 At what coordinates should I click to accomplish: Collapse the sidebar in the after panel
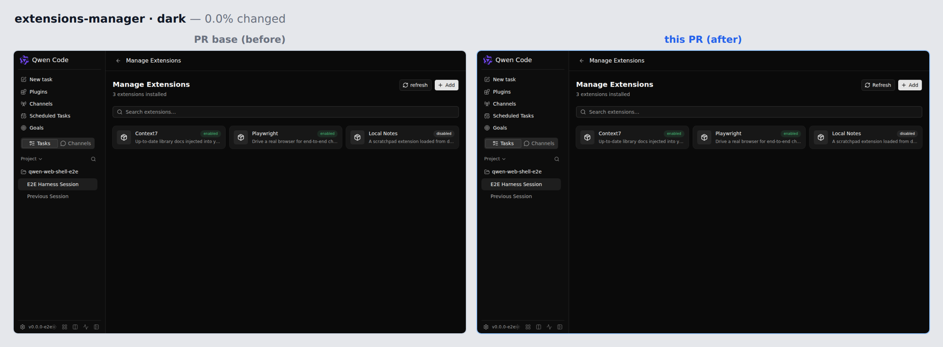point(560,327)
